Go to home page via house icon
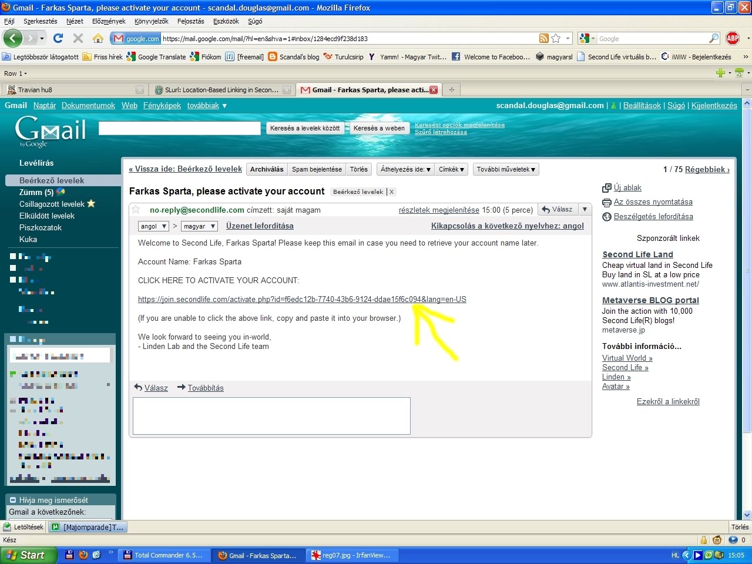752x564 pixels. [98, 38]
